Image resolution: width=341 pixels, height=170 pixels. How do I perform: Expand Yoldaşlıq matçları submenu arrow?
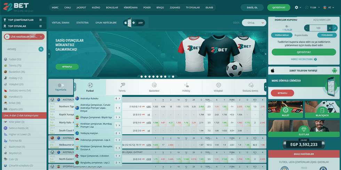click(119, 133)
